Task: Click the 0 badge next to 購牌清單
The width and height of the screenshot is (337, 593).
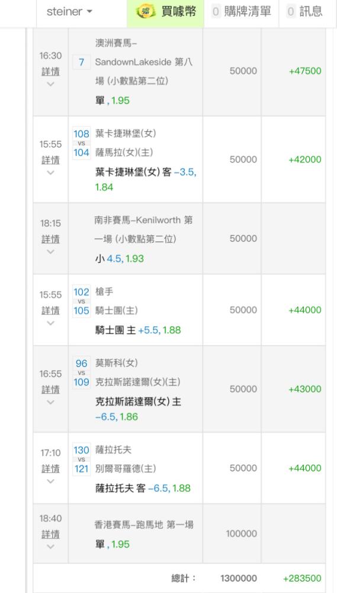Action: pos(216,12)
